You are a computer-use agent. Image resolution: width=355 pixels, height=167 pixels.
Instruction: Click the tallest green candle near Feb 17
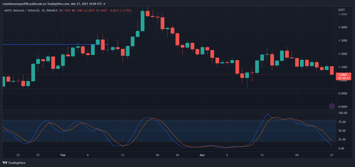(x=142, y=21)
